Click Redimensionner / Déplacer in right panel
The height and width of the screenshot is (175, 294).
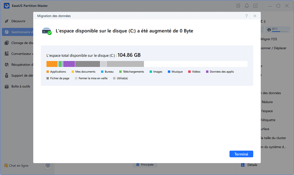(x=273, y=48)
